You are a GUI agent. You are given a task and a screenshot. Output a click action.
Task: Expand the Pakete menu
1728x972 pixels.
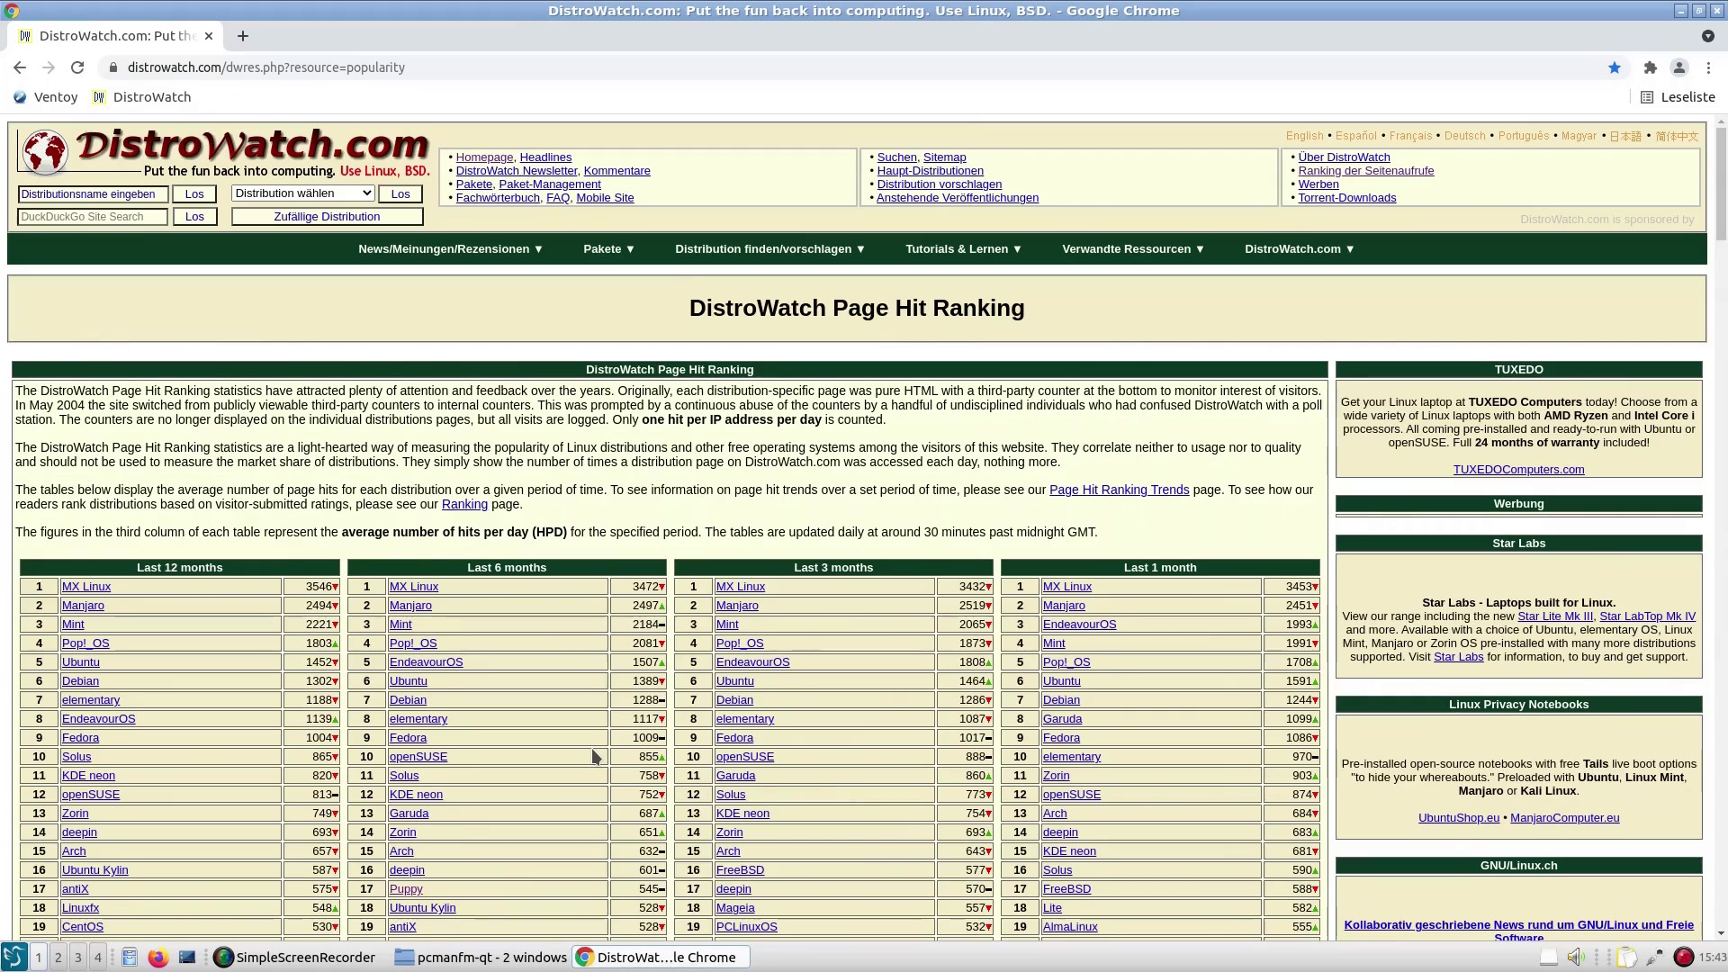(x=609, y=249)
